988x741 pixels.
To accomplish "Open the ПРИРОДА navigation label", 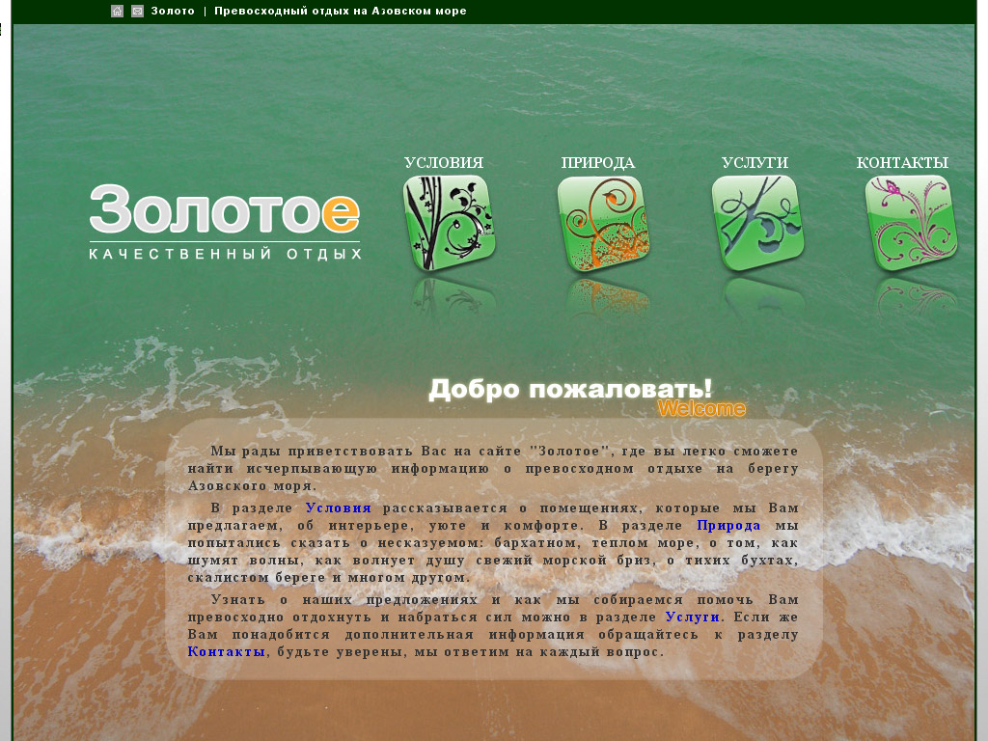I will (598, 163).
